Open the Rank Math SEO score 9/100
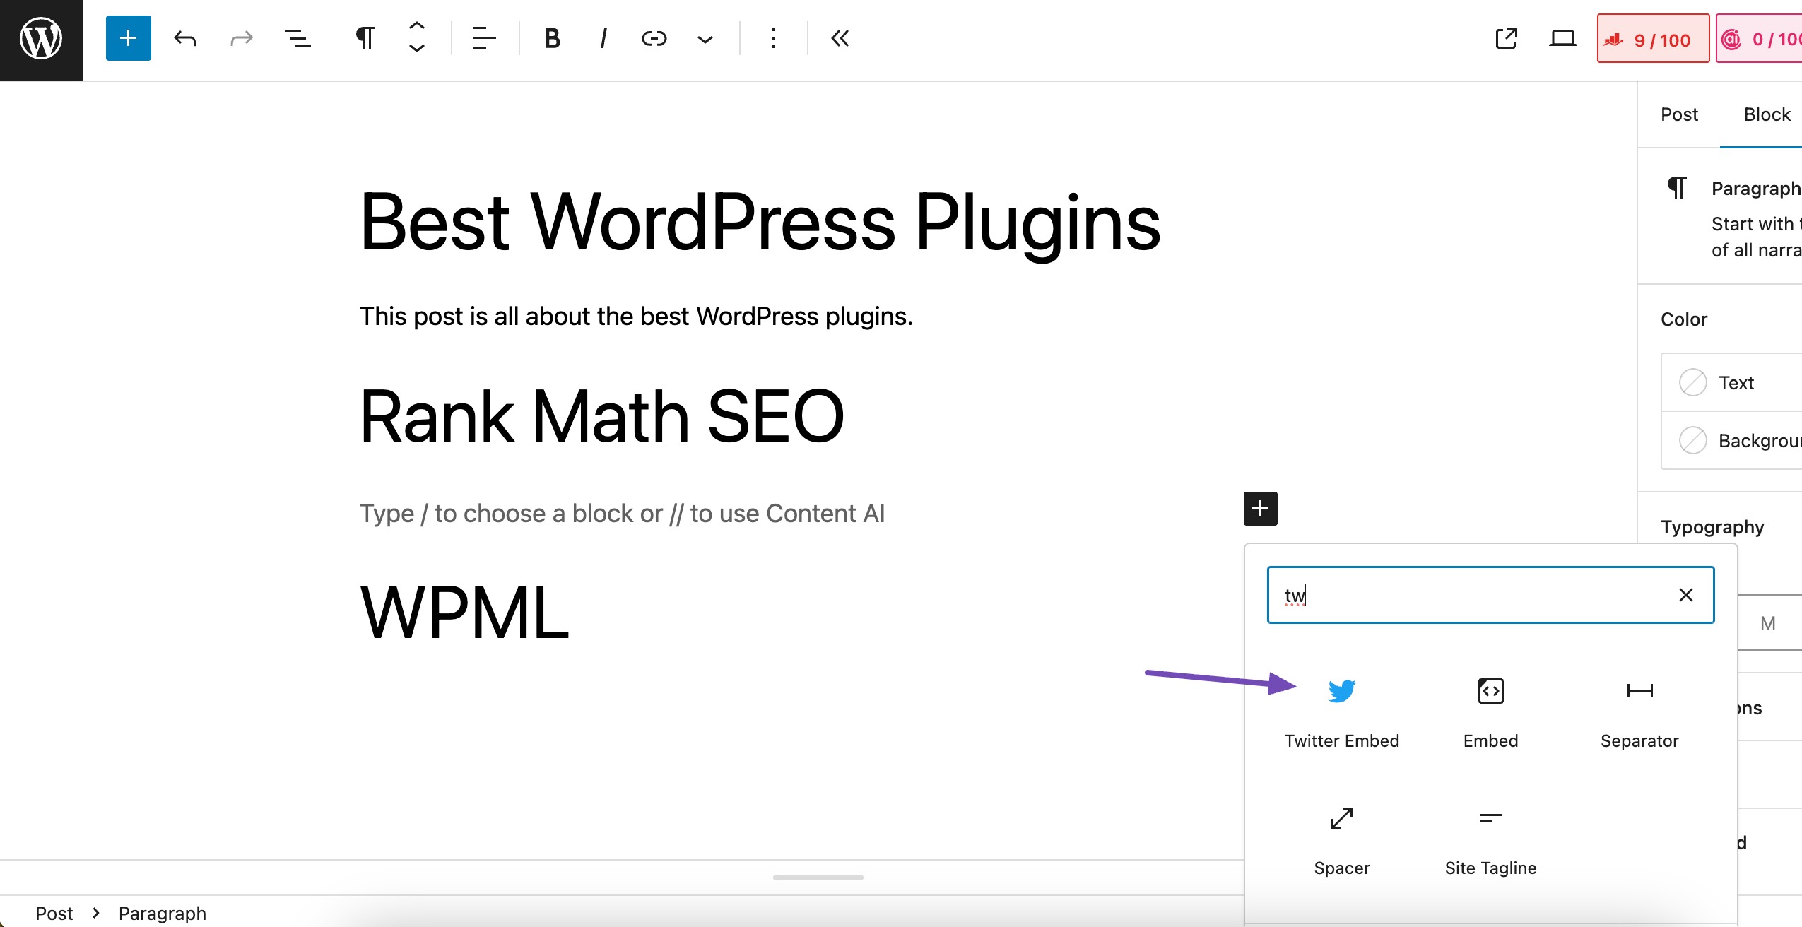This screenshot has width=1802, height=927. (x=1653, y=39)
